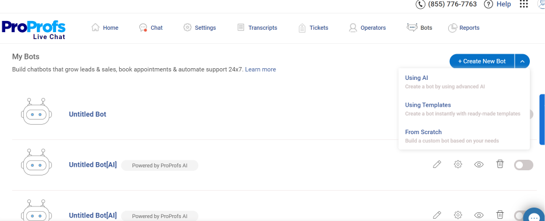Go to Settings in navigation

click(x=200, y=28)
